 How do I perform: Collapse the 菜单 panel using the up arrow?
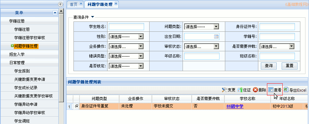click(x=55, y=13)
